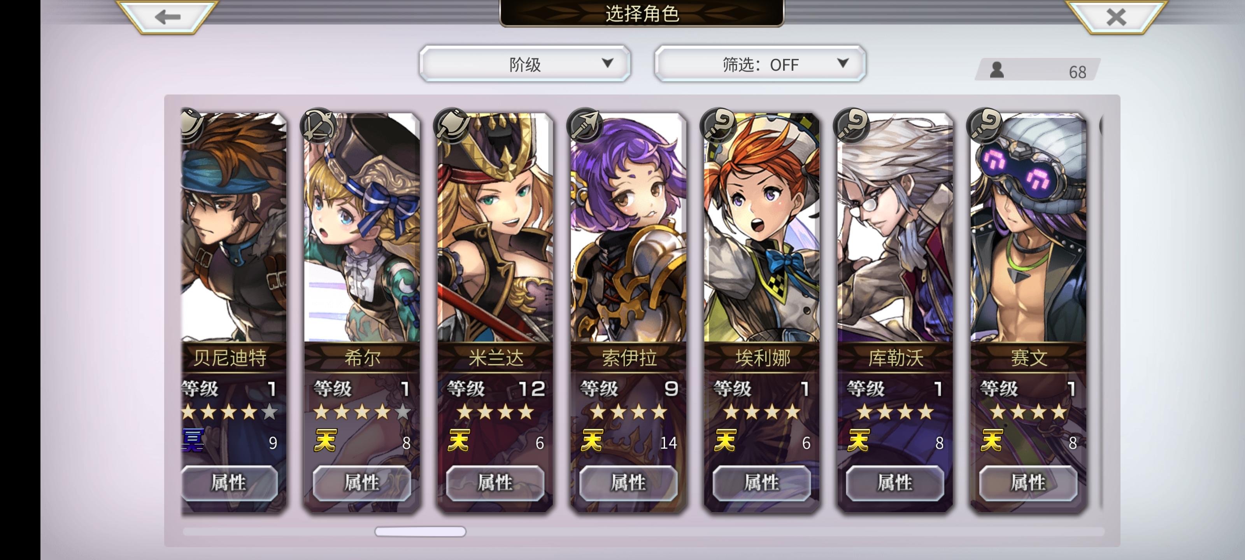This screenshot has width=1245, height=560.
Task: Select the 埃利娜 character portrait
Action: click(762, 227)
